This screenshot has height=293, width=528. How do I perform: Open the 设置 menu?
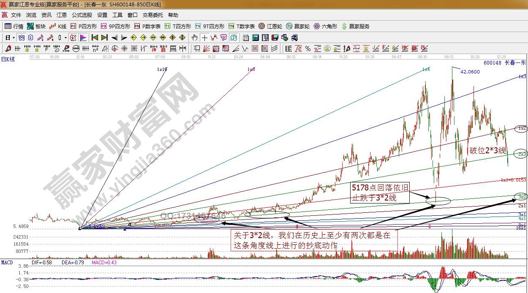(x=102, y=15)
